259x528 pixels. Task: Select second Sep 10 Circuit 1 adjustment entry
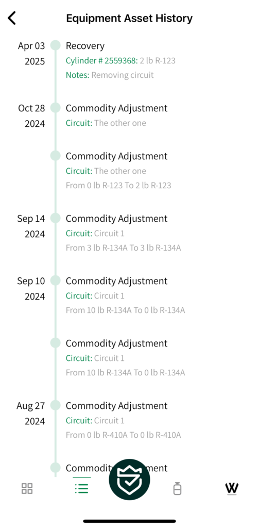pyautogui.click(x=126, y=358)
